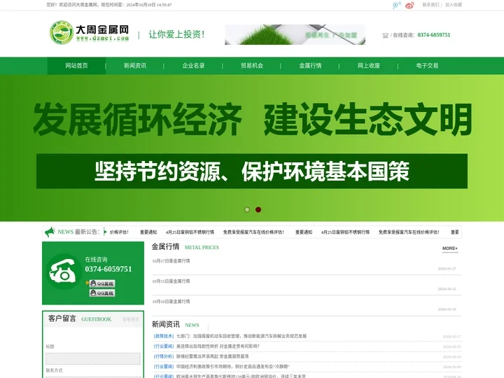Open news 美选情出现戏剧性转折 对金属走势有何影响
This screenshot has height=378, width=504.
tap(218, 346)
